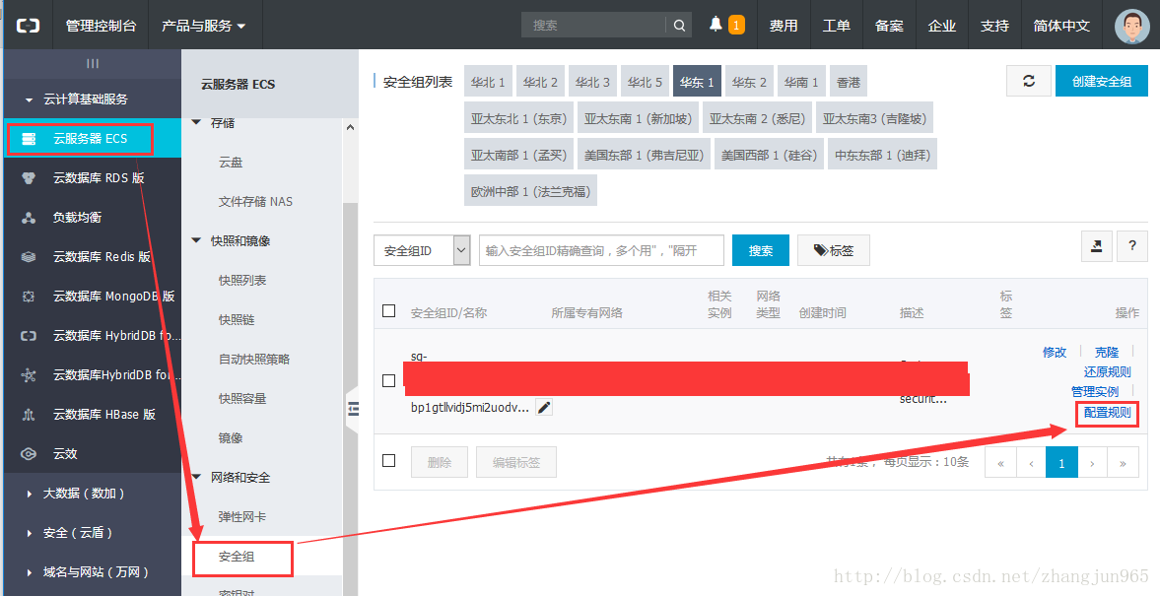Viewport: 1160px width, 596px height.
Task: Click the security group ID input field
Action: 601,250
